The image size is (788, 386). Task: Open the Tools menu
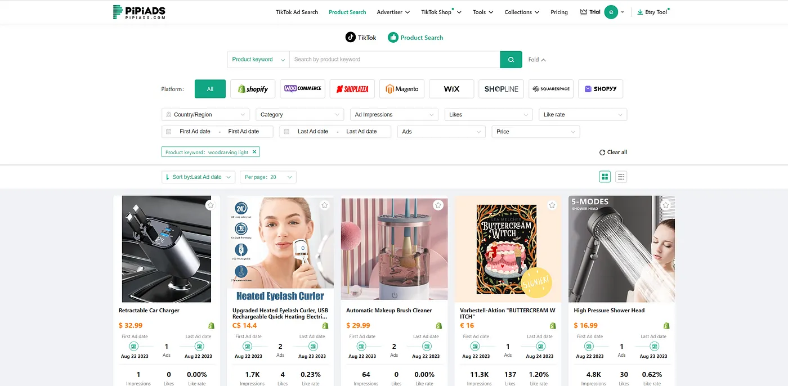point(483,12)
